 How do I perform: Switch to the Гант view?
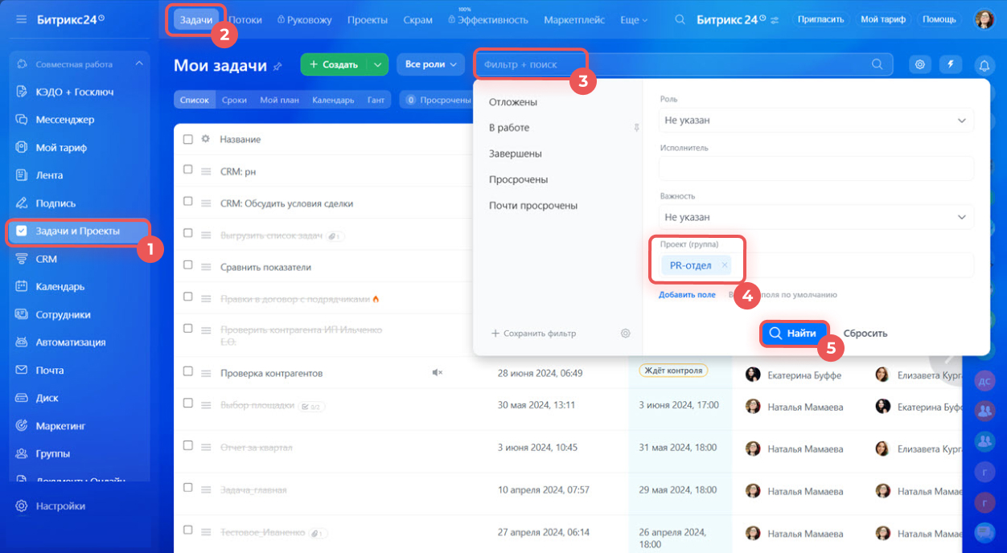point(376,100)
